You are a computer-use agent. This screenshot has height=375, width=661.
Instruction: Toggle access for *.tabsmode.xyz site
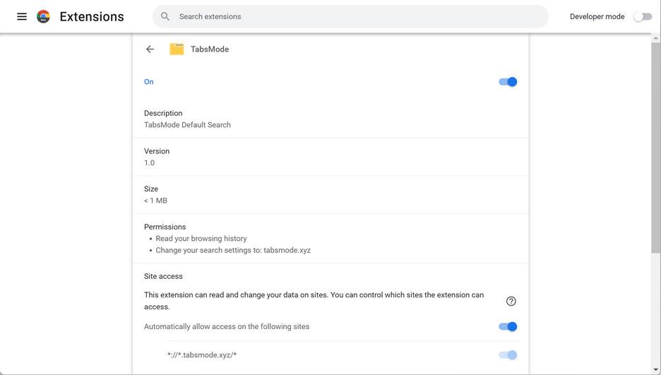coord(508,355)
